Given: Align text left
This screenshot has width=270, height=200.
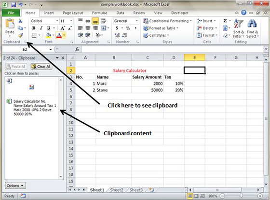Looking at the screenshot, I should 80,28.
